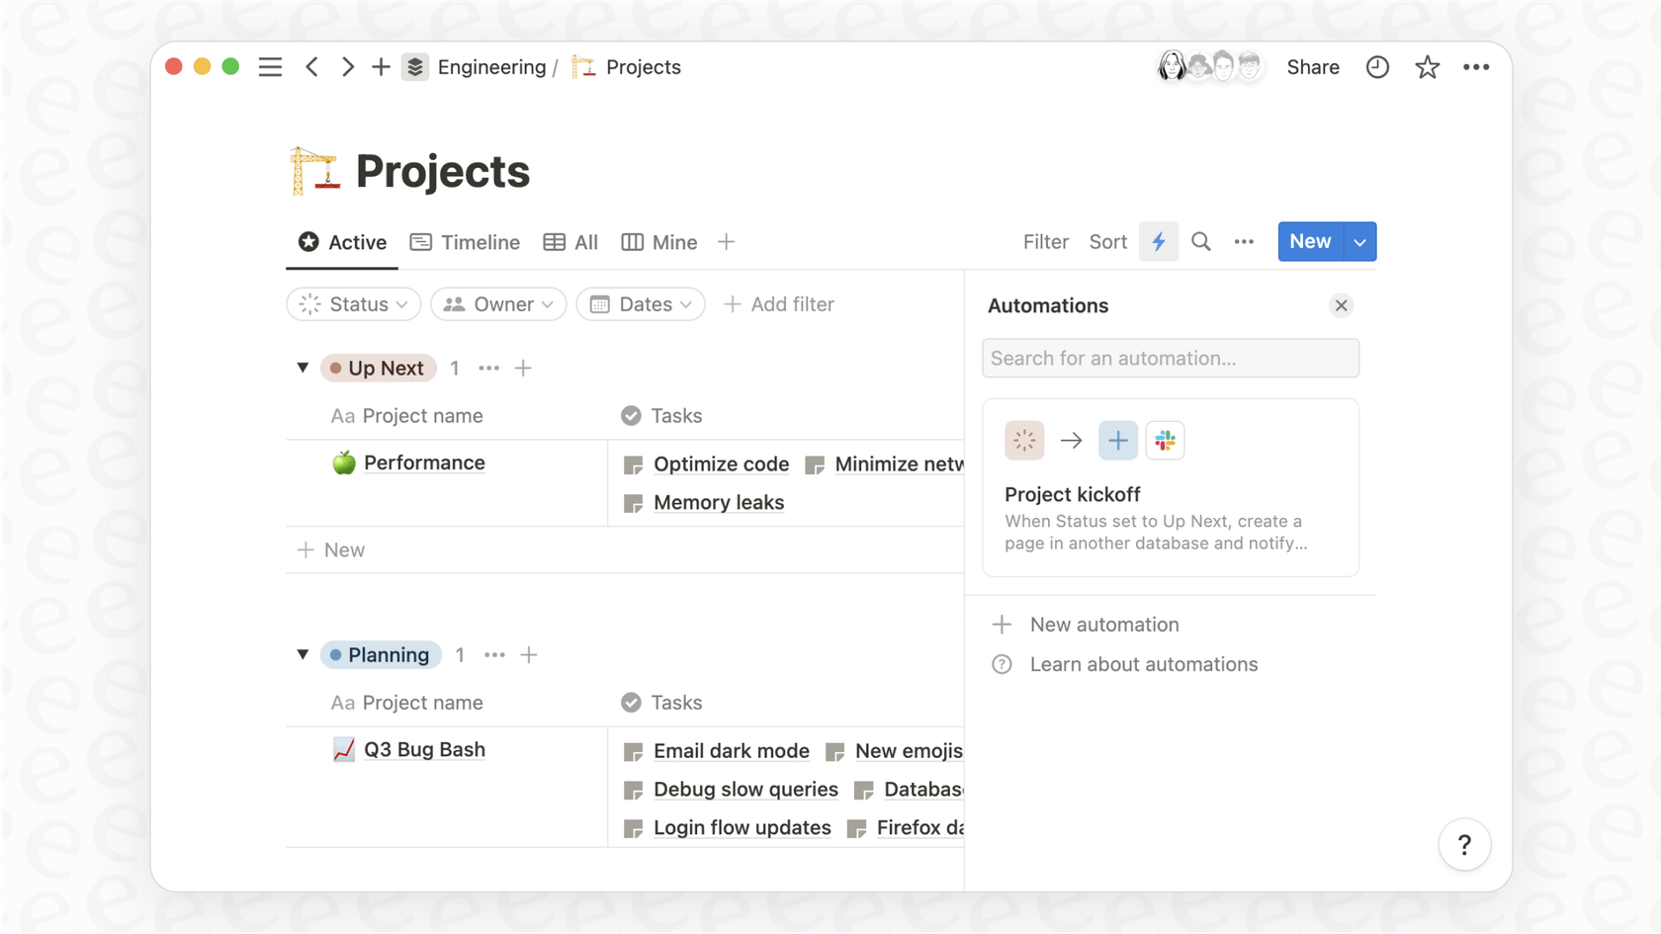Image resolution: width=1661 pixels, height=934 pixels.
Task: Collapse the Planning group
Action: point(303,654)
